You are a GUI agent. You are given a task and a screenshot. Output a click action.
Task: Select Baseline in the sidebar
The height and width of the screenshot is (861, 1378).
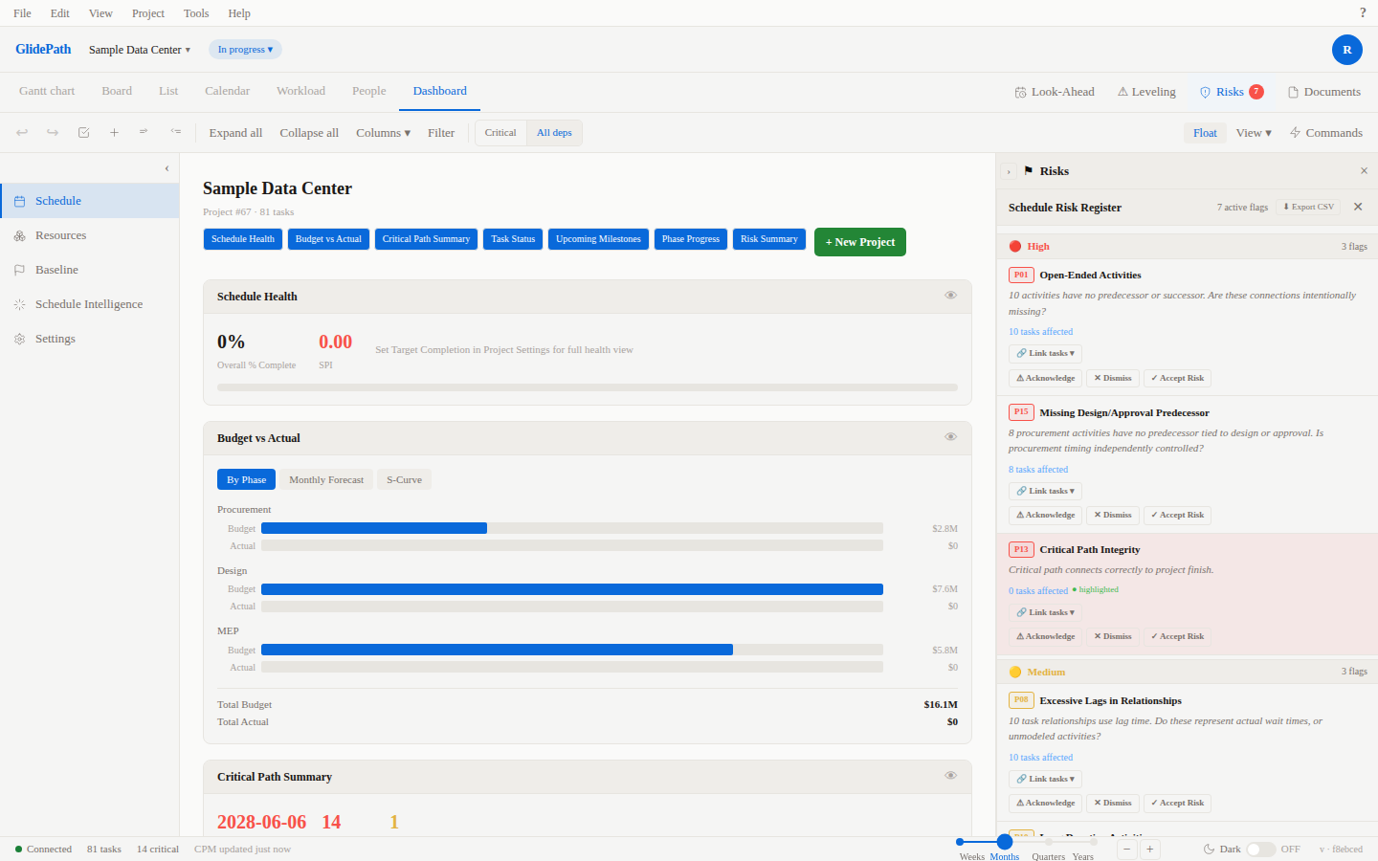[x=90, y=270]
